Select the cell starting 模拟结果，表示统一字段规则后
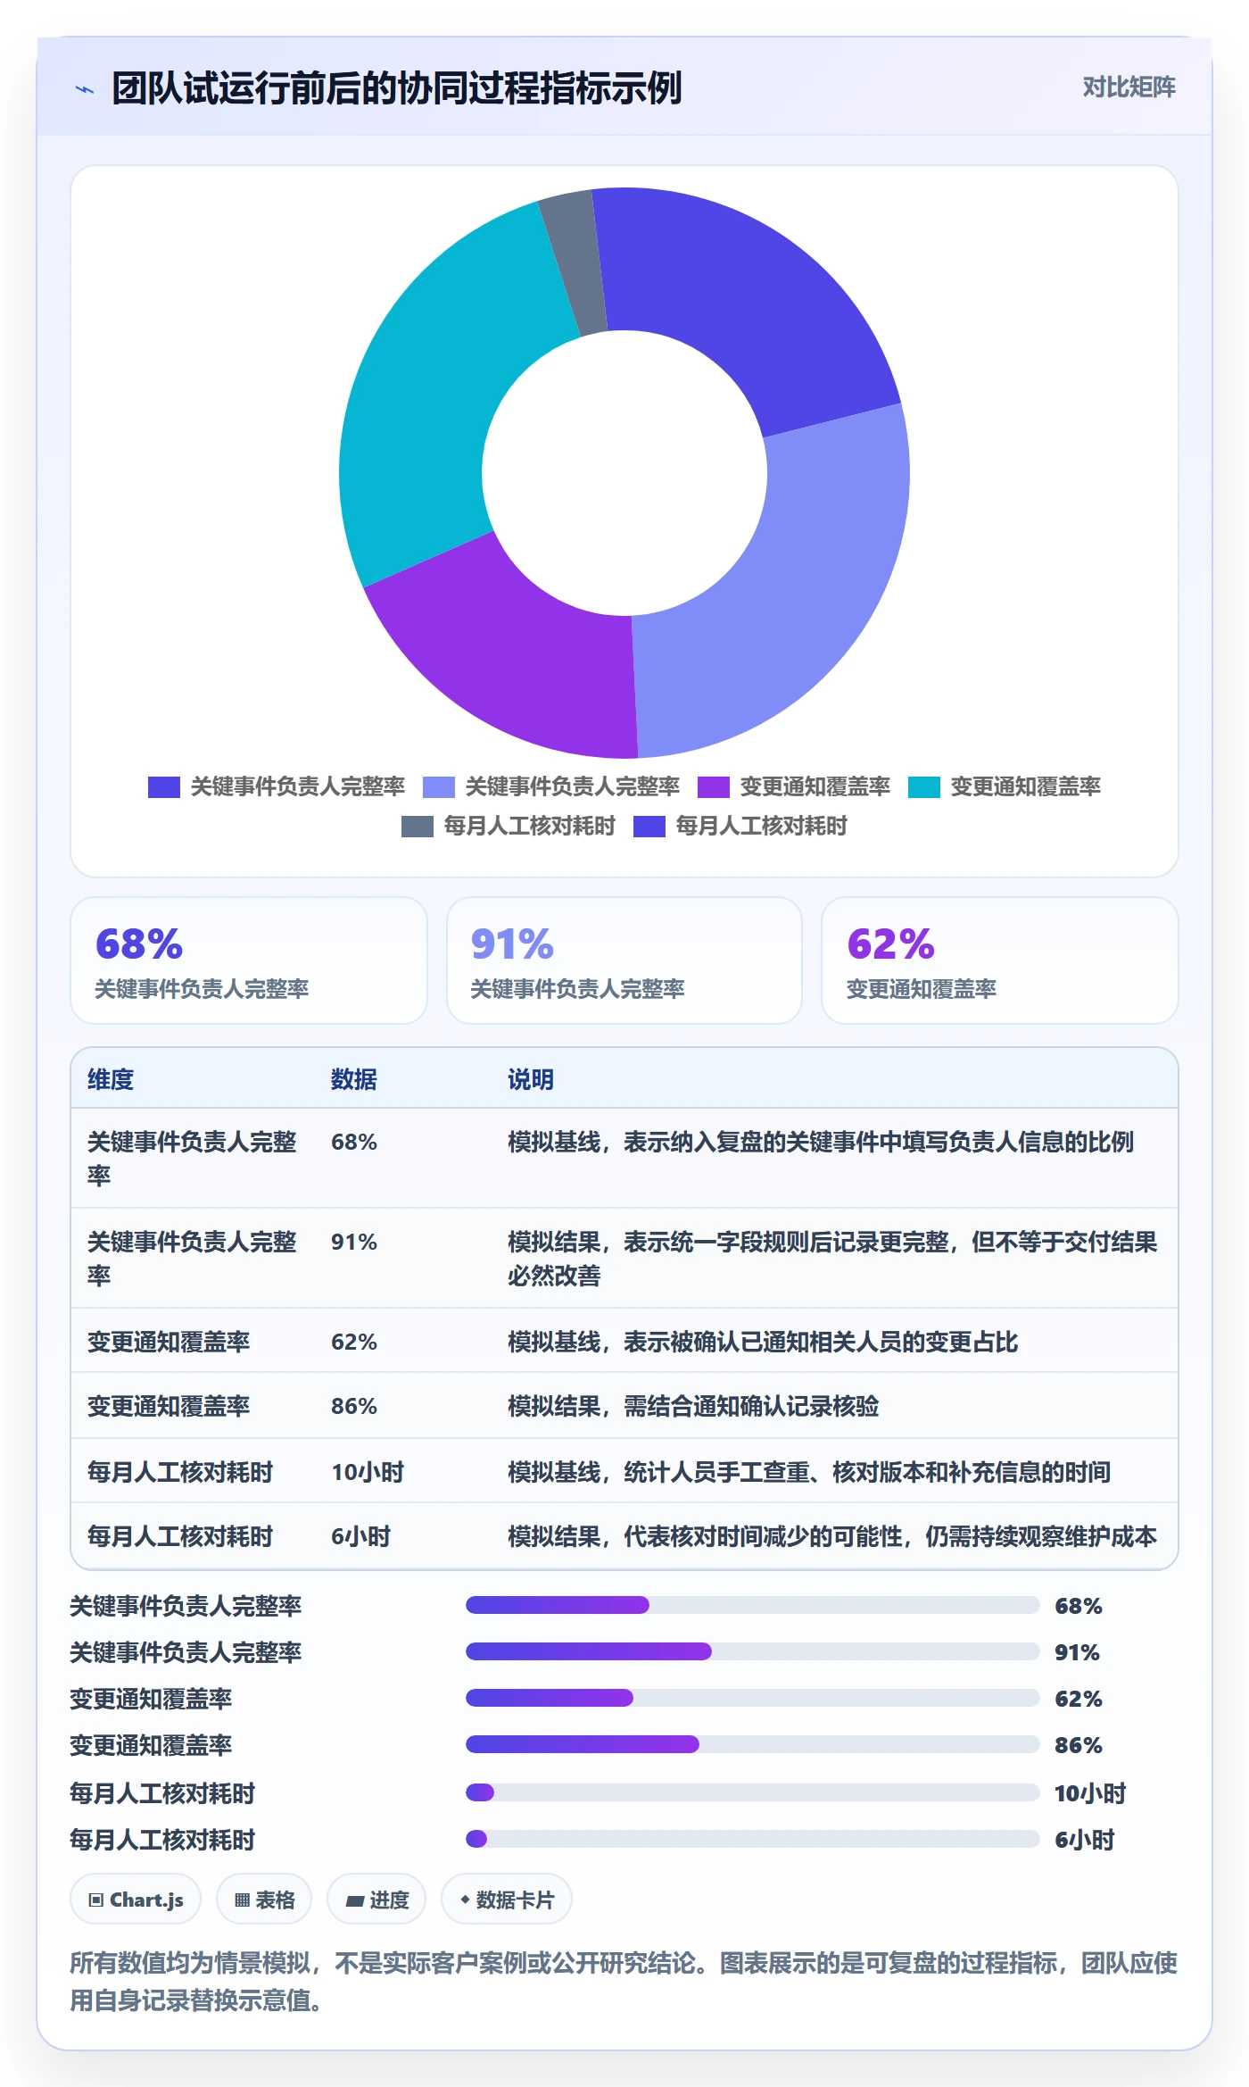 (833, 1259)
